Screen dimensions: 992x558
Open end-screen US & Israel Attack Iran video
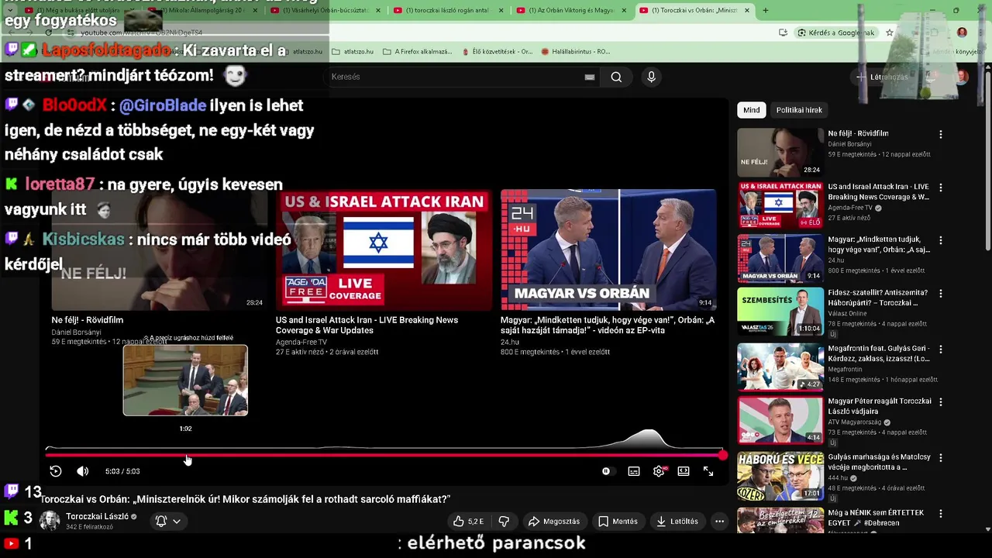tap(384, 250)
